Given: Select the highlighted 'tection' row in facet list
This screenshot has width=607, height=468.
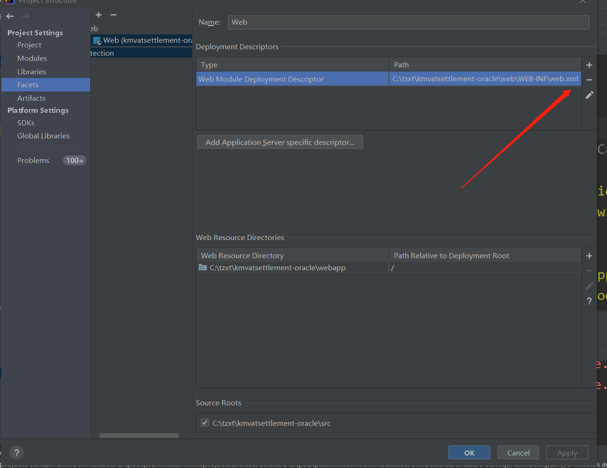Looking at the screenshot, I should (141, 53).
